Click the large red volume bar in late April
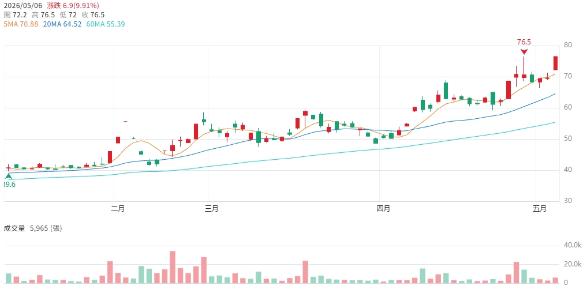This screenshot has width=587, height=293. click(x=516, y=272)
